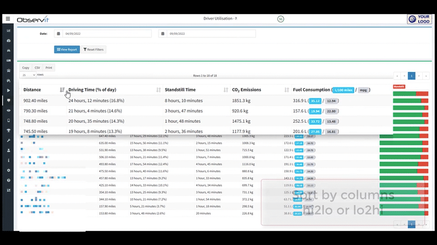437x245 pixels.
Task: Click the start date field 04/09/2022
Action: [x=107, y=34]
